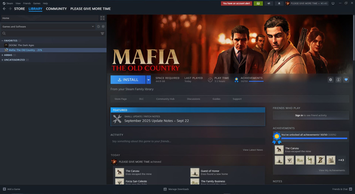The width and height of the screenshot is (355, 194).
Task: Click the blue INSTALL button
Action: click(128, 80)
